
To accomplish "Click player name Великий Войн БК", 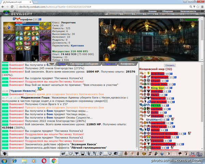I will [x=164, y=134].
